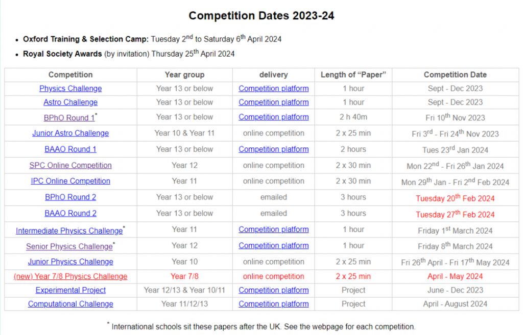
Task: Open Competition platform link for Computational Challenge
Action: point(273,304)
